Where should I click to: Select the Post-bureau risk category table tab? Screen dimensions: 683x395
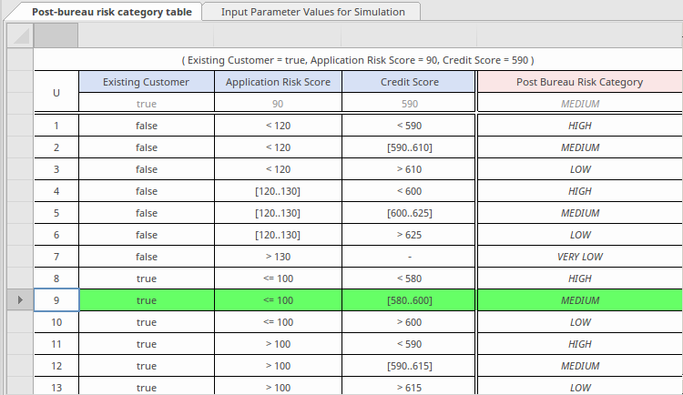point(111,12)
